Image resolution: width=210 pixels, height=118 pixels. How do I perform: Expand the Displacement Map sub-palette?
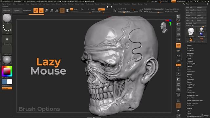coord(193,95)
